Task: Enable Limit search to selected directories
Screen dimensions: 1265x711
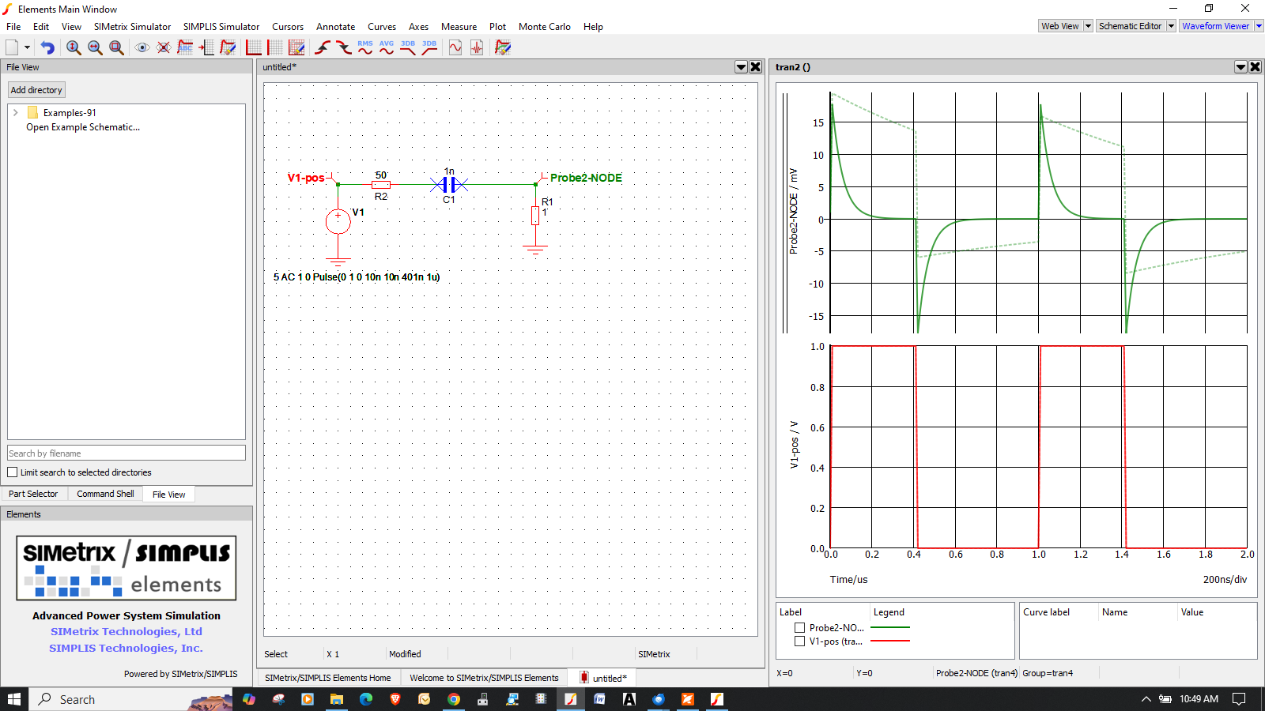Action: 12,472
